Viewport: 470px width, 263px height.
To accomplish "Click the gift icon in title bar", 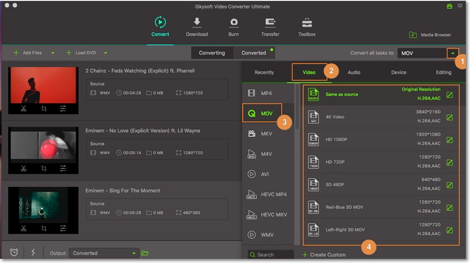I will point(450,6).
